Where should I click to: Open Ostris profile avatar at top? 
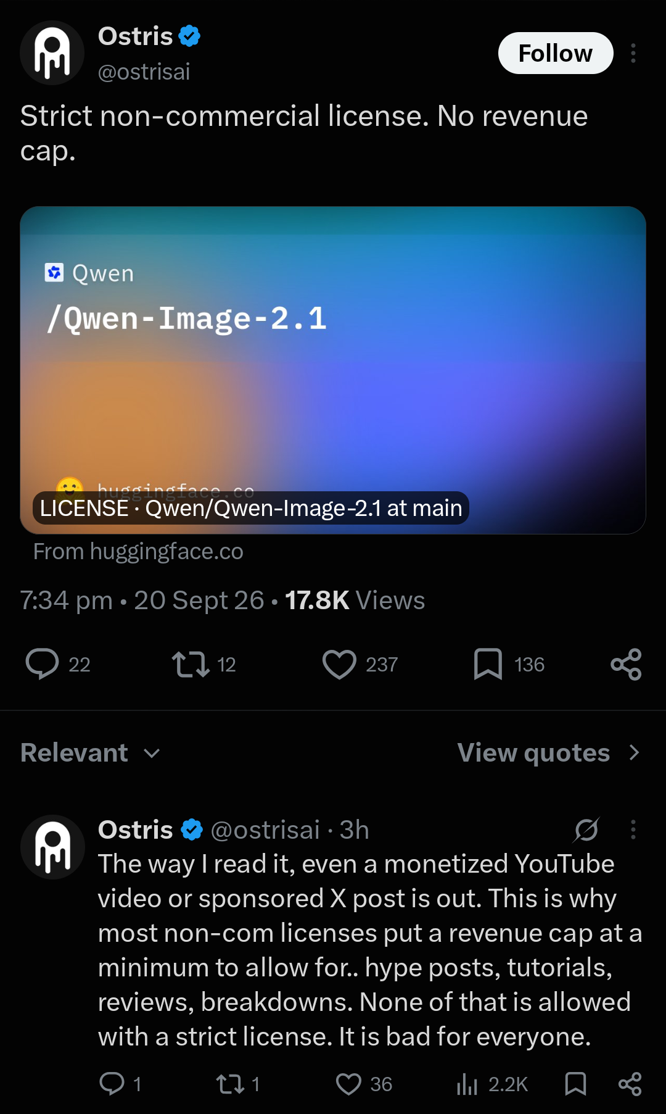coord(52,53)
